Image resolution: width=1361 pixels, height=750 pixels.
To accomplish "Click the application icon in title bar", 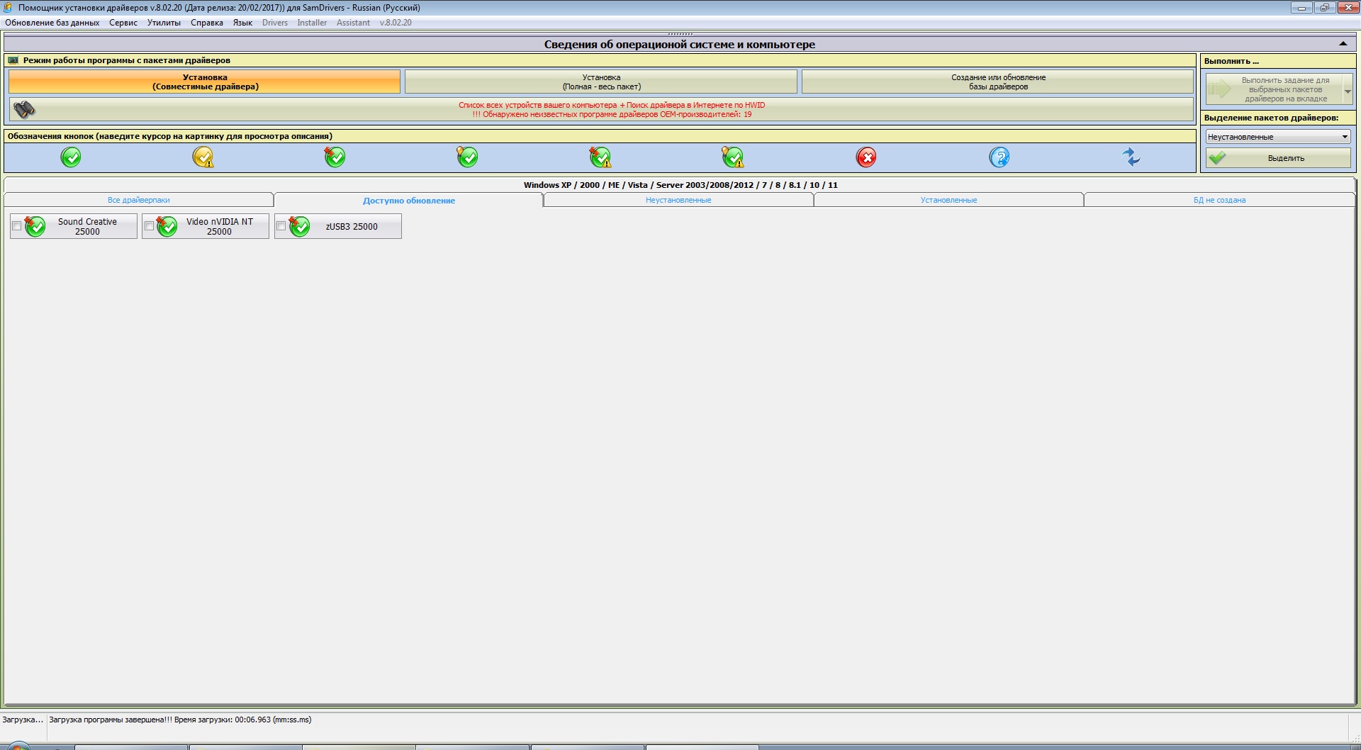I will pyautogui.click(x=8, y=8).
